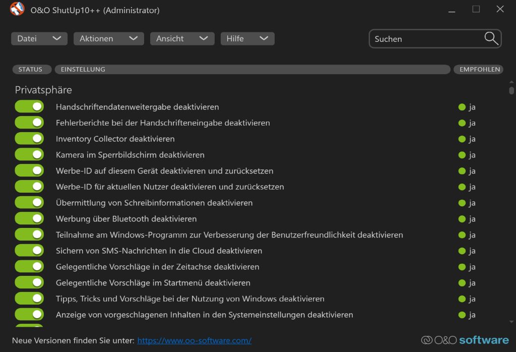Select 'Inventory Collector deaktivieren' setting text
Image resolution: width=516 pixels, height=352 pixels.
(115, 139)
